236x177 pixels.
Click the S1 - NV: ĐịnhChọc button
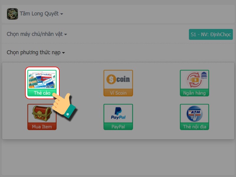pyautogui.click(x=211, y=35)
